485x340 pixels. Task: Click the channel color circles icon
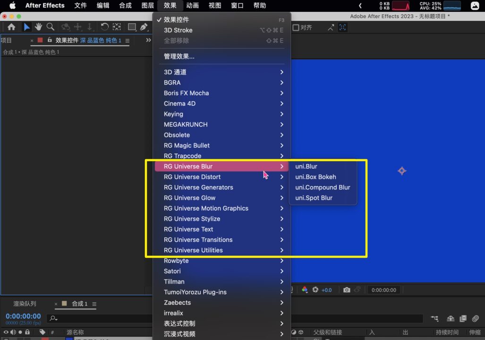point(305,290)
